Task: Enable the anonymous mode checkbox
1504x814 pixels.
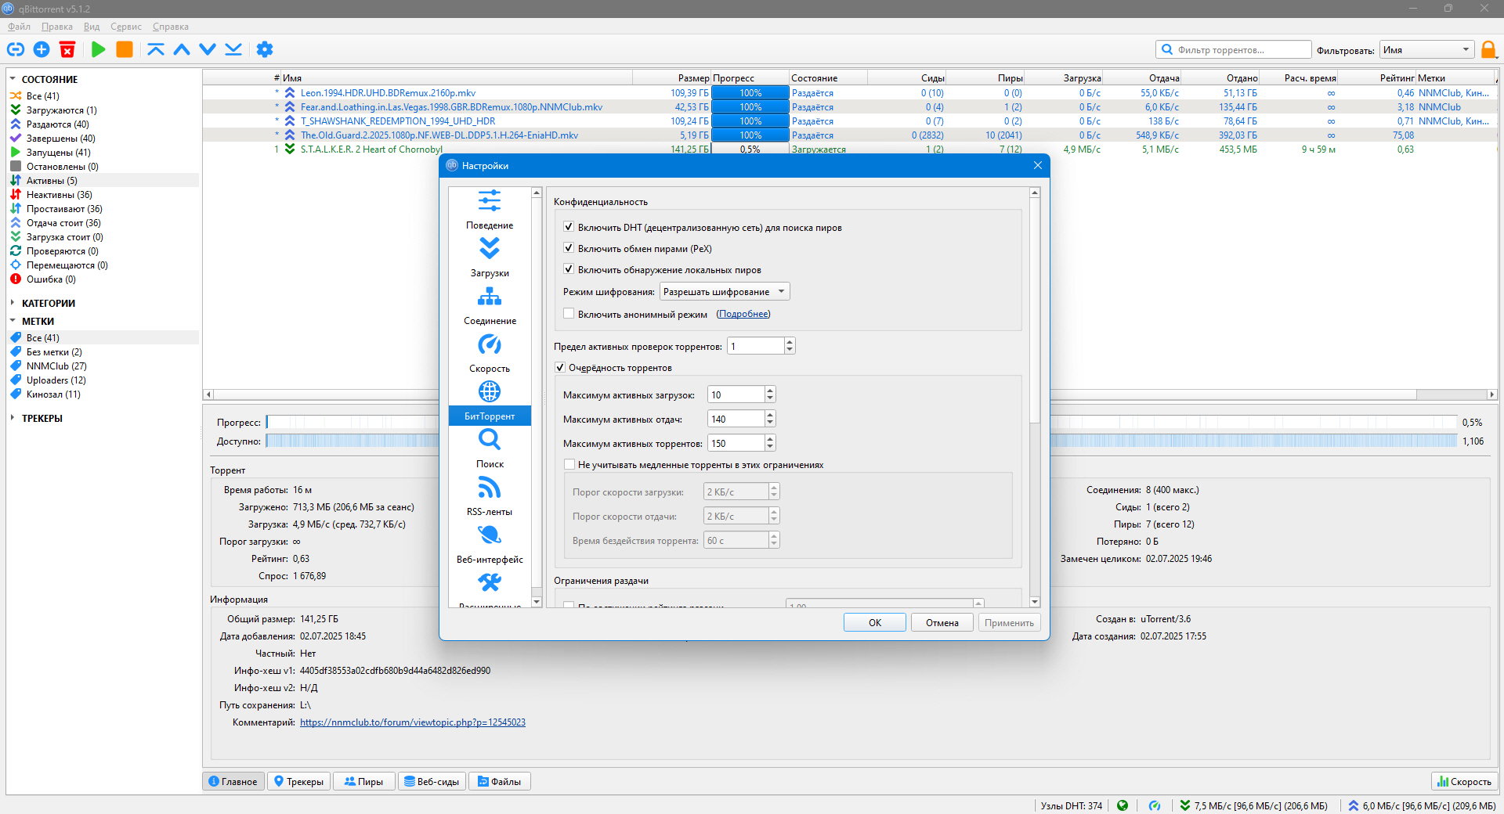Action: click(x=569, y=314)
